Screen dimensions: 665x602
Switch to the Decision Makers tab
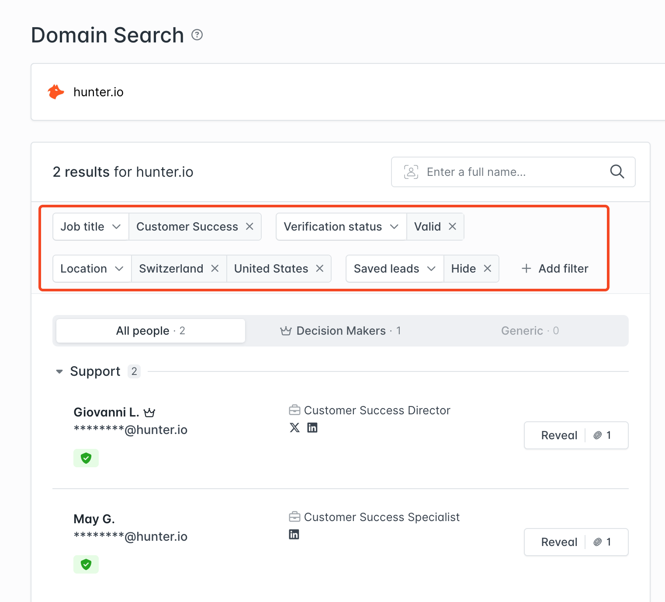point(340,331)
